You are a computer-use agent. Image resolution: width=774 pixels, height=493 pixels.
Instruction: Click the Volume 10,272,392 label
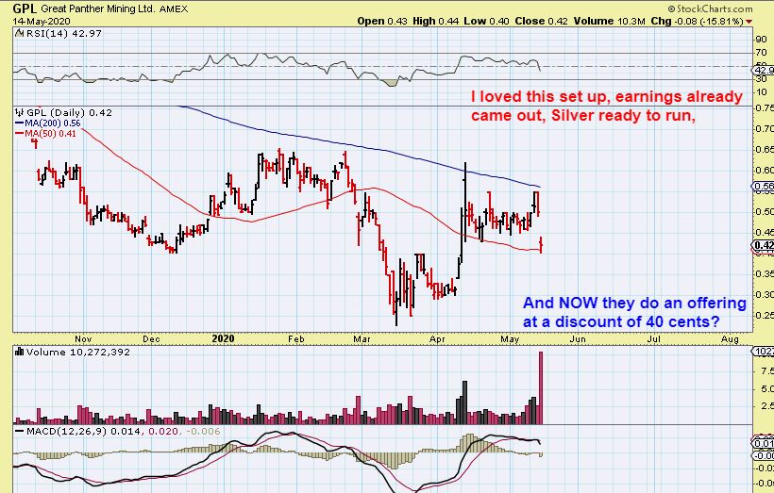(x=78, y=352)
